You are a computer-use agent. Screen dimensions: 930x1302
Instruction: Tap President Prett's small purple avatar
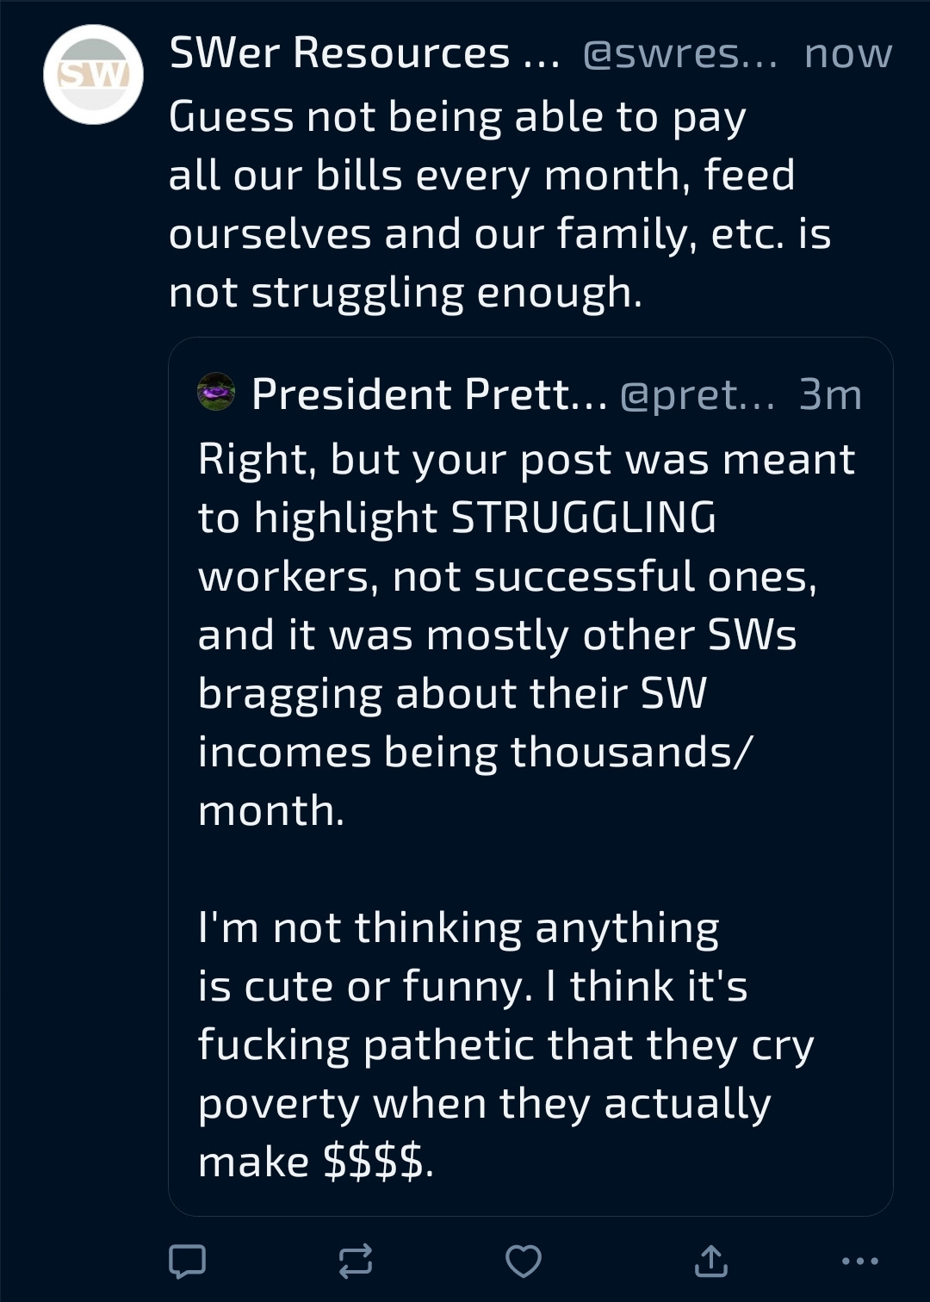click(x=216, y=393)
